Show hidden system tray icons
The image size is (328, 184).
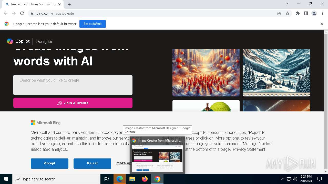(x=282, y=179)
